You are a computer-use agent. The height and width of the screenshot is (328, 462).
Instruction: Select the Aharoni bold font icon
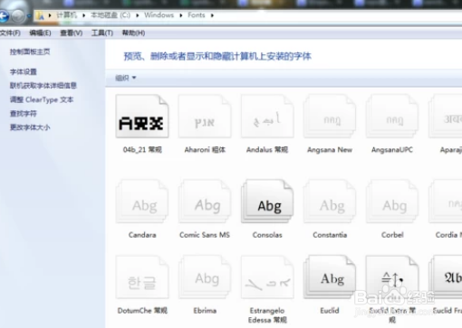click(x=205, y=117)
